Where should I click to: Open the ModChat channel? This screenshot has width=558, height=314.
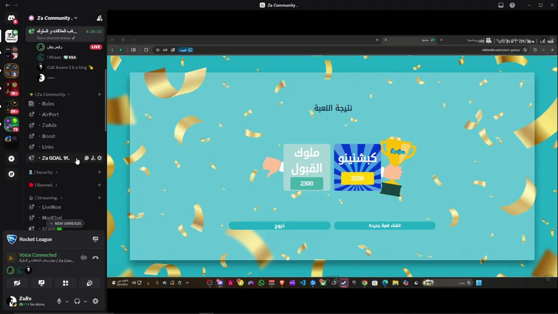click(65, 218)
